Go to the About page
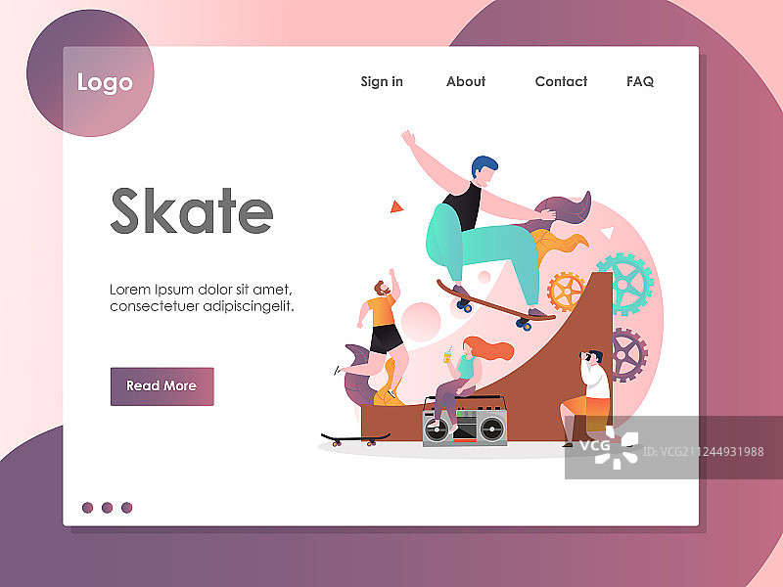This screenshot has width=783, height=587. [466, 81]
